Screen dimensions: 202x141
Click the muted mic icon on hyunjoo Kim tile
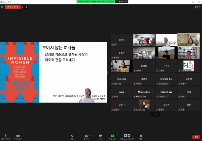157,84
